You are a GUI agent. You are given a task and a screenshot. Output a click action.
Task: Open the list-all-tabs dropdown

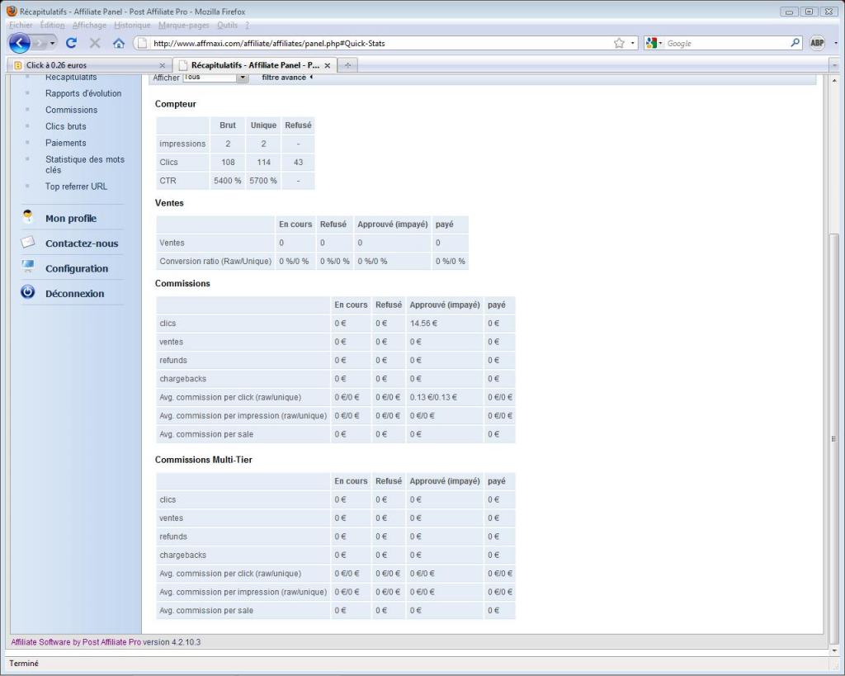[x=835, y=65]
